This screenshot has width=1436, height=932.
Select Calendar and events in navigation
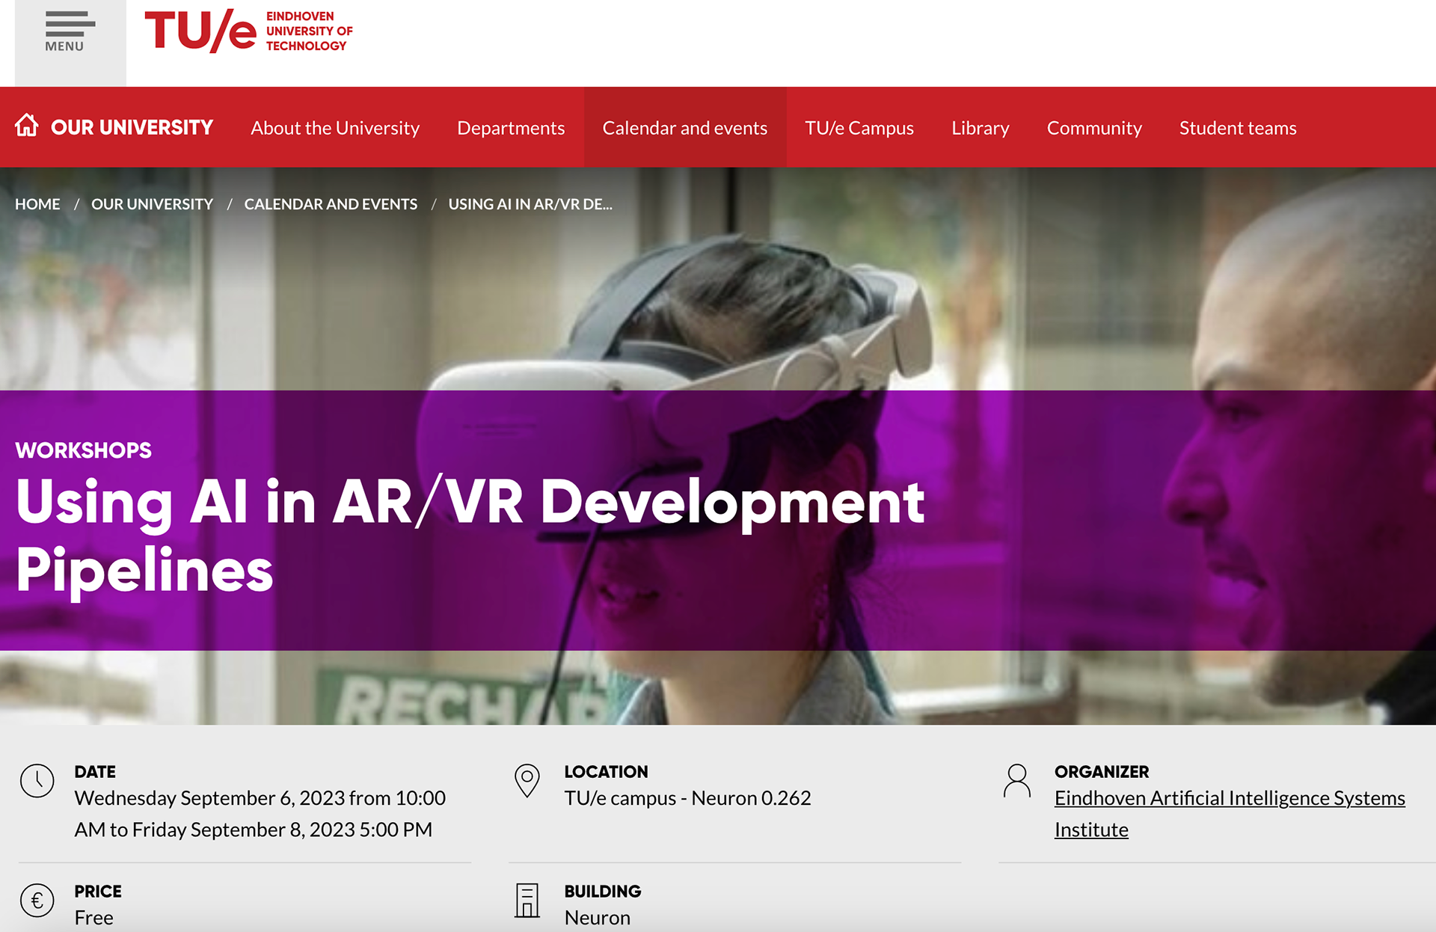coord(685,128)
